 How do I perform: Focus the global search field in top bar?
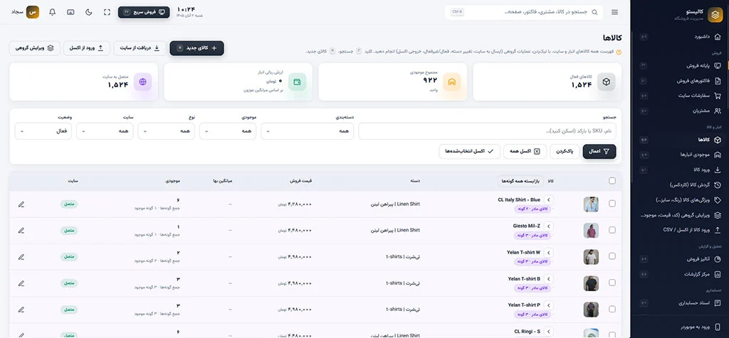pyautogui.click(x=524, y=13)
